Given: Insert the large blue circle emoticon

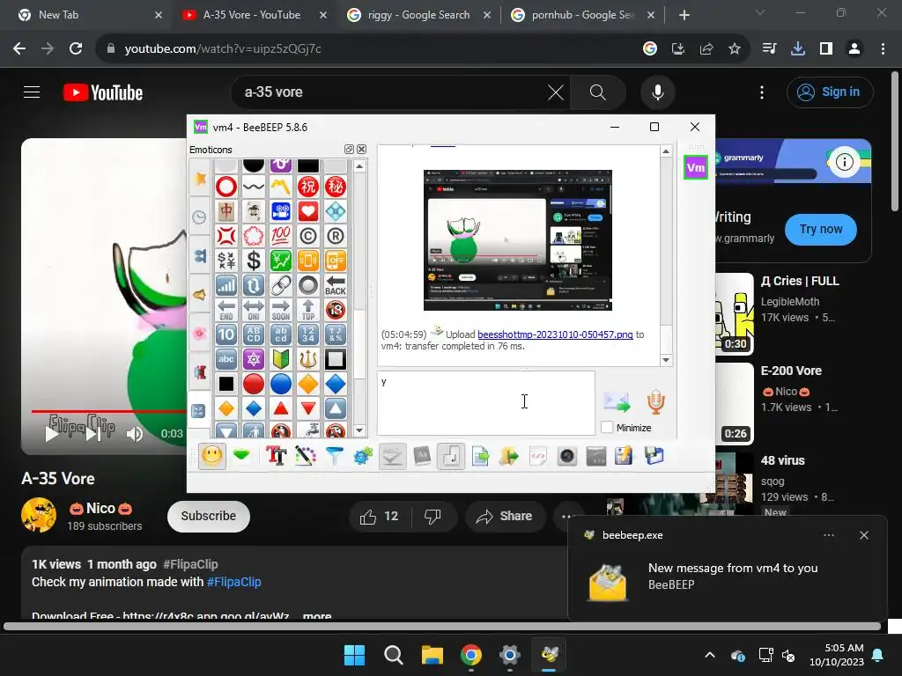Looking at the screenshot, I should tap(281, 384).
